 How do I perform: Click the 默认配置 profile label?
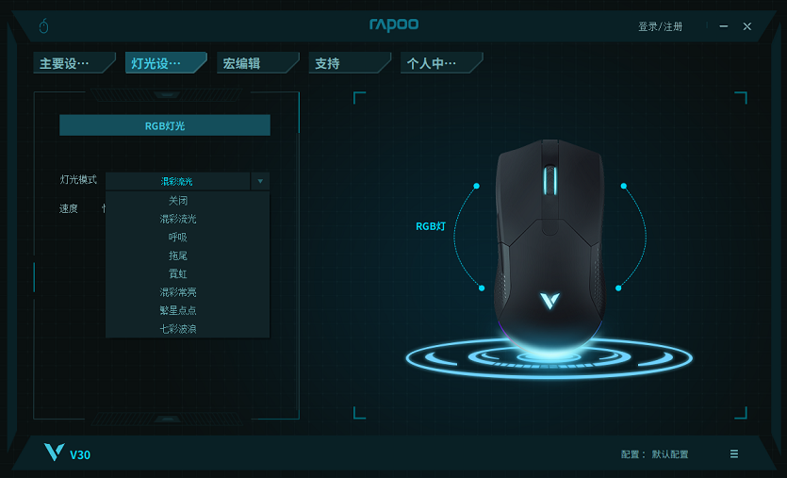coord(670,454)
